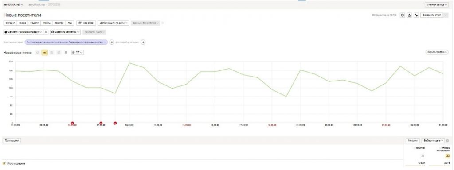This screenshot has height=170, width=454.
Task: Click the compare periods icon
Action: click(x=416, y=15)
